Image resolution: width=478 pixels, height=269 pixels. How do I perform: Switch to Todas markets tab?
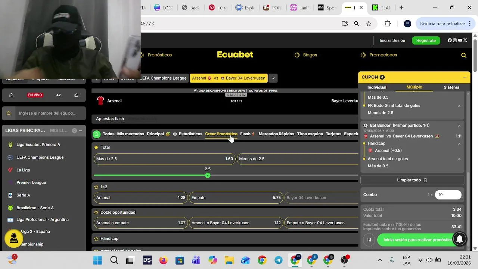coord(109,134)
